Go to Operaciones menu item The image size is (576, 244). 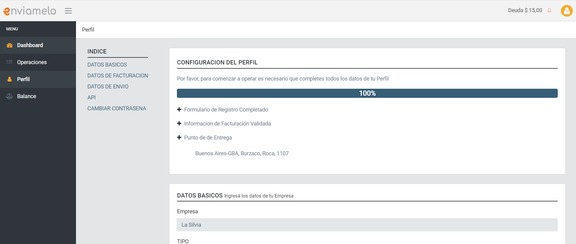click(x=38, y=62)
